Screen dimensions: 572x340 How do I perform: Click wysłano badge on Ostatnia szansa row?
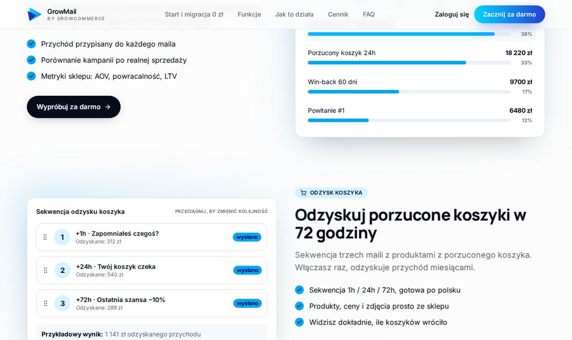(x=248, y=303)
